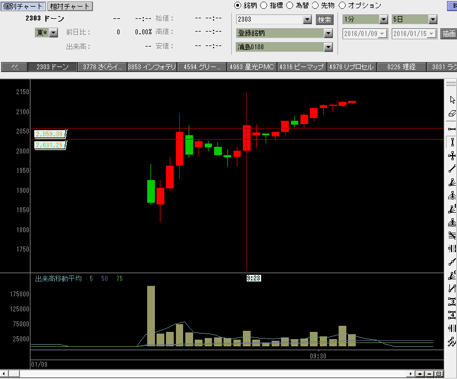Click the 出来高移動平均 indicator label

58,279
